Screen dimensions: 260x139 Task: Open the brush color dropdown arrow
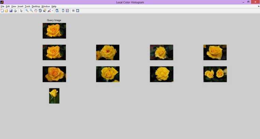point(53,11)
